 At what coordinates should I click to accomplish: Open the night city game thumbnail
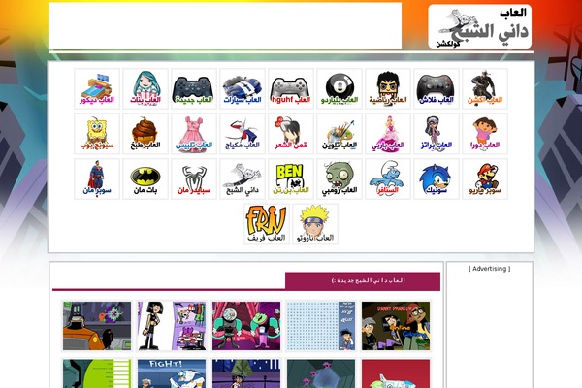pyautogui.click(x=246, y=373)
